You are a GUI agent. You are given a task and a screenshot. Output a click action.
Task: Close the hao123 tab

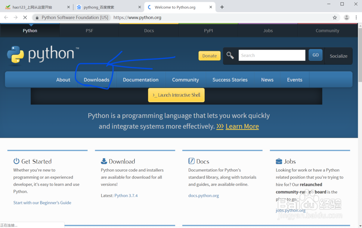68,7
